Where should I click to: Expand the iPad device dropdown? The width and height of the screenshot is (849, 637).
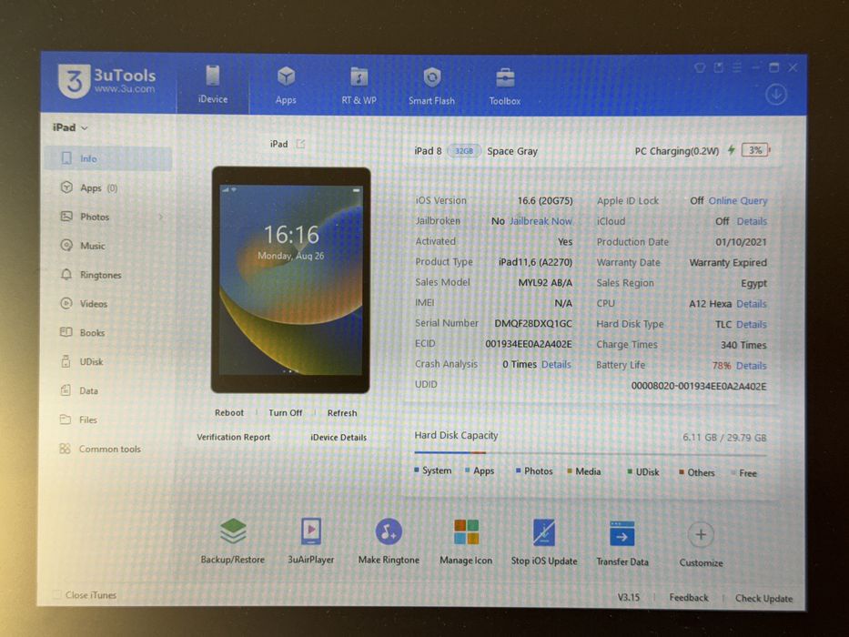pyautogui.click(x=70, y=127)
